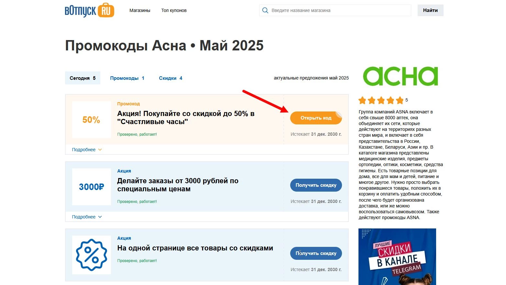The height and width of the screenshot is (285, 506).
Task: Click the fifth rating star
Action: (x=400, y=100)
